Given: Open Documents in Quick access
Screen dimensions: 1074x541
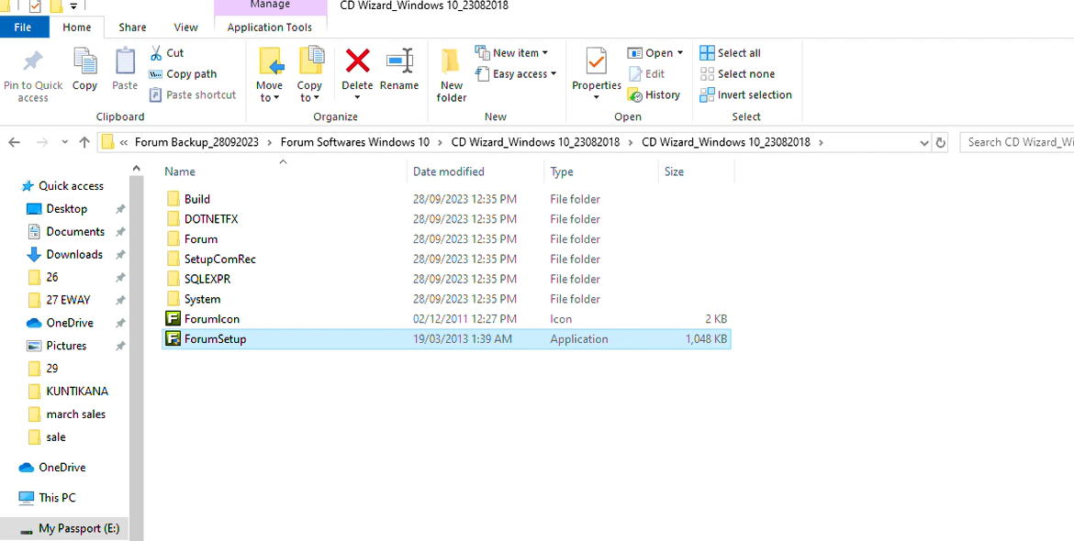Looking at the screenshot, I should tap(75, 231).
